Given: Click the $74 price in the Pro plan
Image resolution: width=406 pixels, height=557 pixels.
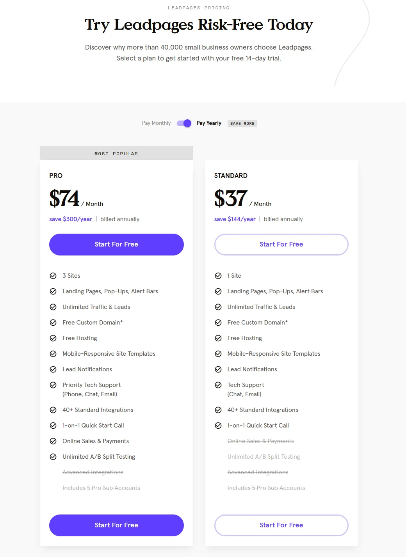Looking at the screenshot, I should [64, 199].
